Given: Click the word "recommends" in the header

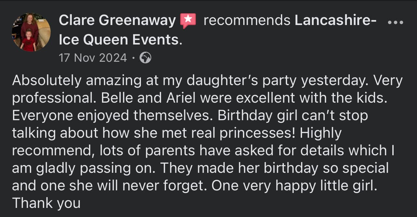Looking at the screenshot, I should (x=247, y=21).
